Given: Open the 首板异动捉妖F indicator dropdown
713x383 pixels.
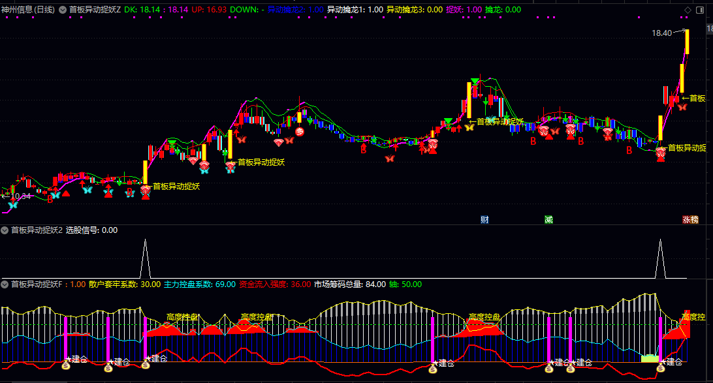Looking at the screenshot, I should coord(5,284).
